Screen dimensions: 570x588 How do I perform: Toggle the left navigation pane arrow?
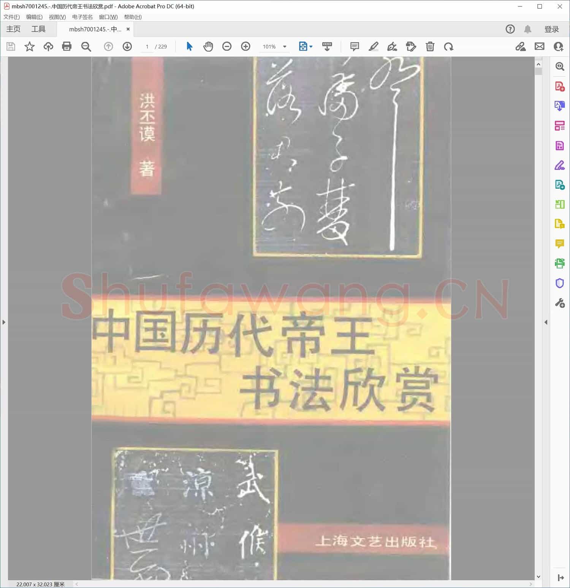pyautogui.click(x=4, y=322)
